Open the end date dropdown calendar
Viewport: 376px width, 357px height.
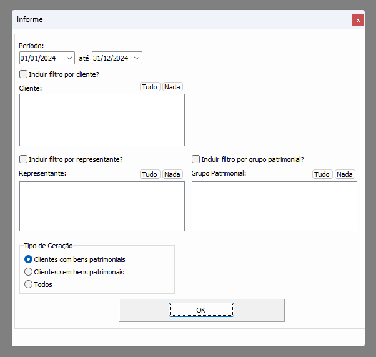pyautogui.click(x=137, y=58)
